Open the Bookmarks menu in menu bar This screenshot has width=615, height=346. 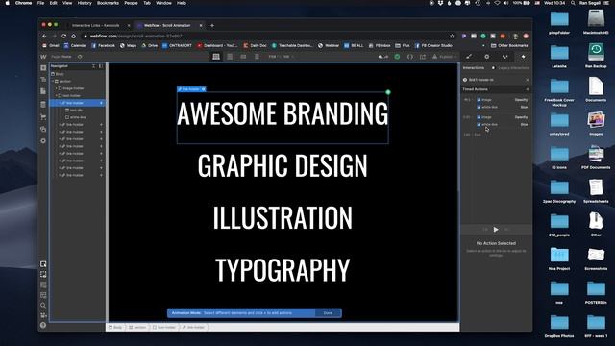click(108, 3)
